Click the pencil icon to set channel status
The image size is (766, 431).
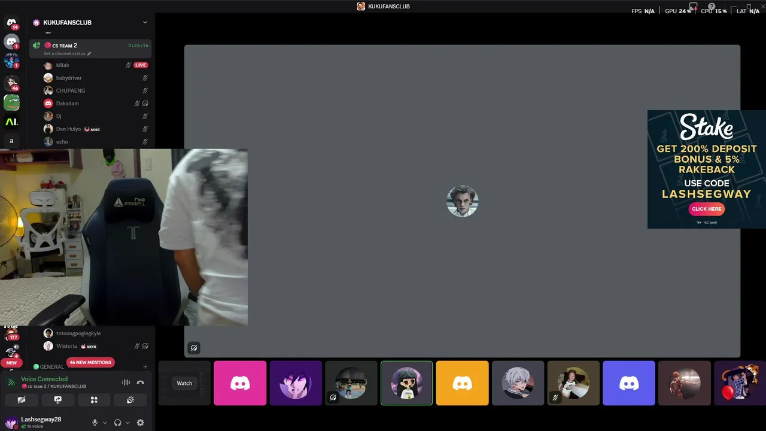point(89,54)
